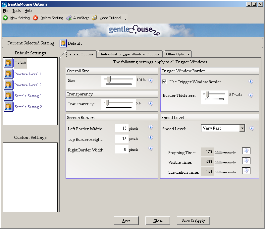Click the info icon next to Transparency
This screenshot has height=229, width=265.
pyautogui.click(x=151, y=103)
